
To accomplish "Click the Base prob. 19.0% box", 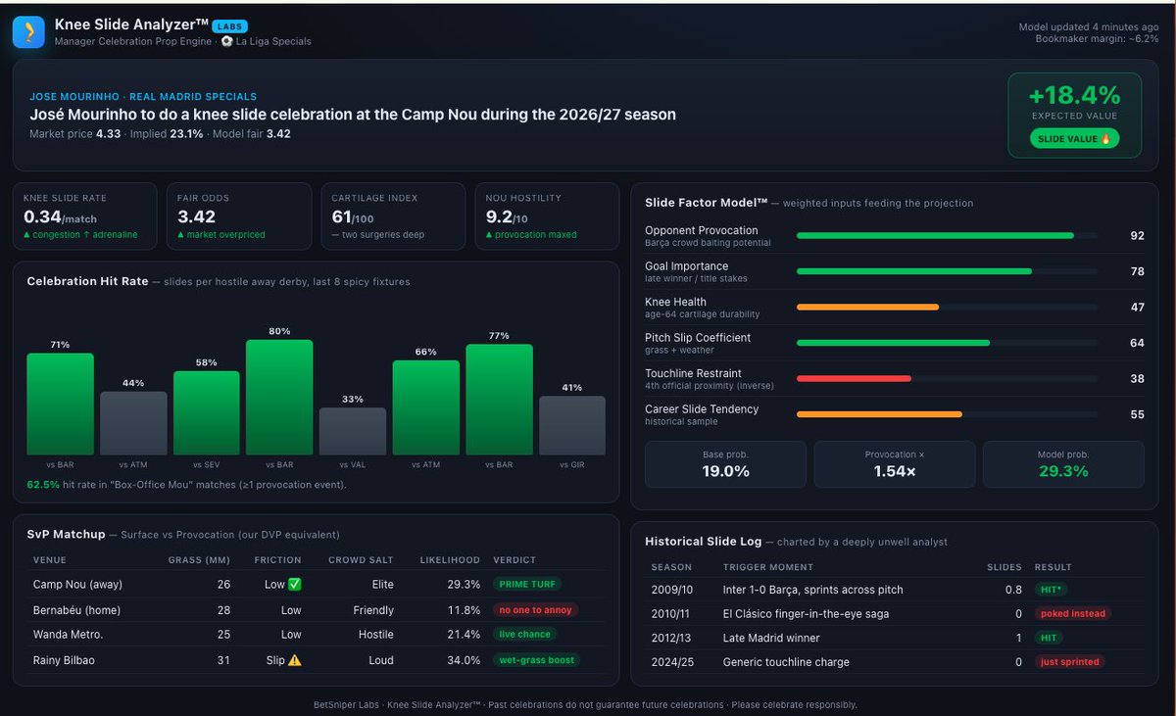I will [x=725, y=464].
